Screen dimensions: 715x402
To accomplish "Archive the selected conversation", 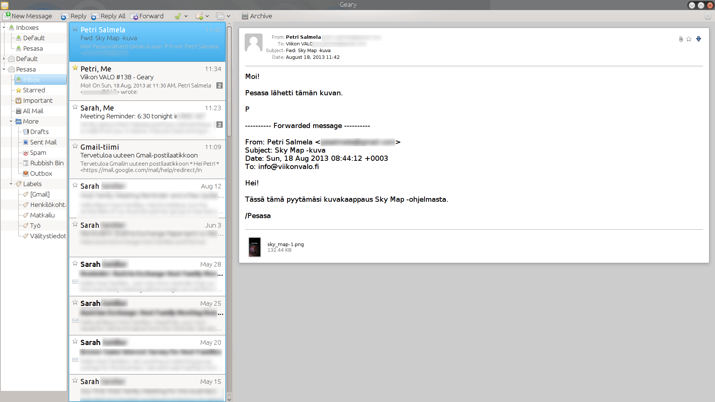I will (x=257, y=16).
